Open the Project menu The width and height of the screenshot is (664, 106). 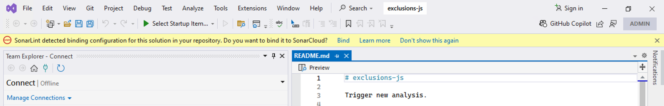pos(113,8)
